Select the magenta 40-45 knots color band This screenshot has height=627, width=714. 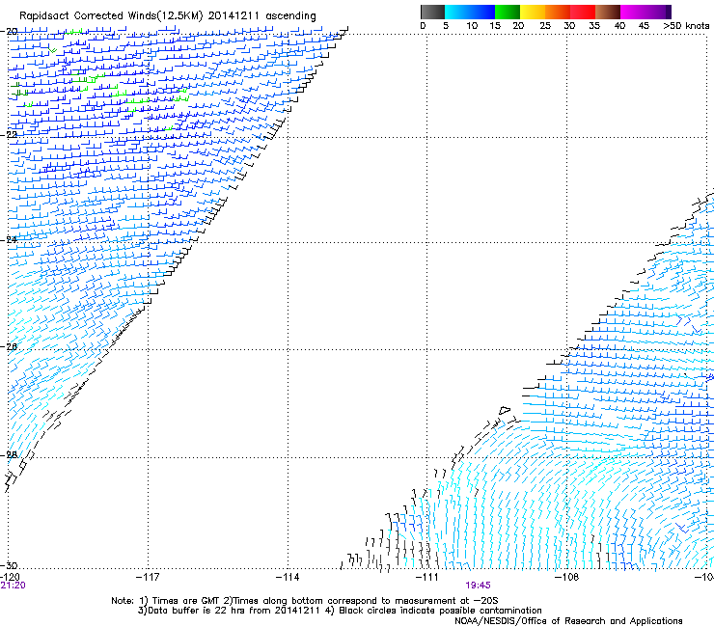pyautogui.click(x=633, y=12)
